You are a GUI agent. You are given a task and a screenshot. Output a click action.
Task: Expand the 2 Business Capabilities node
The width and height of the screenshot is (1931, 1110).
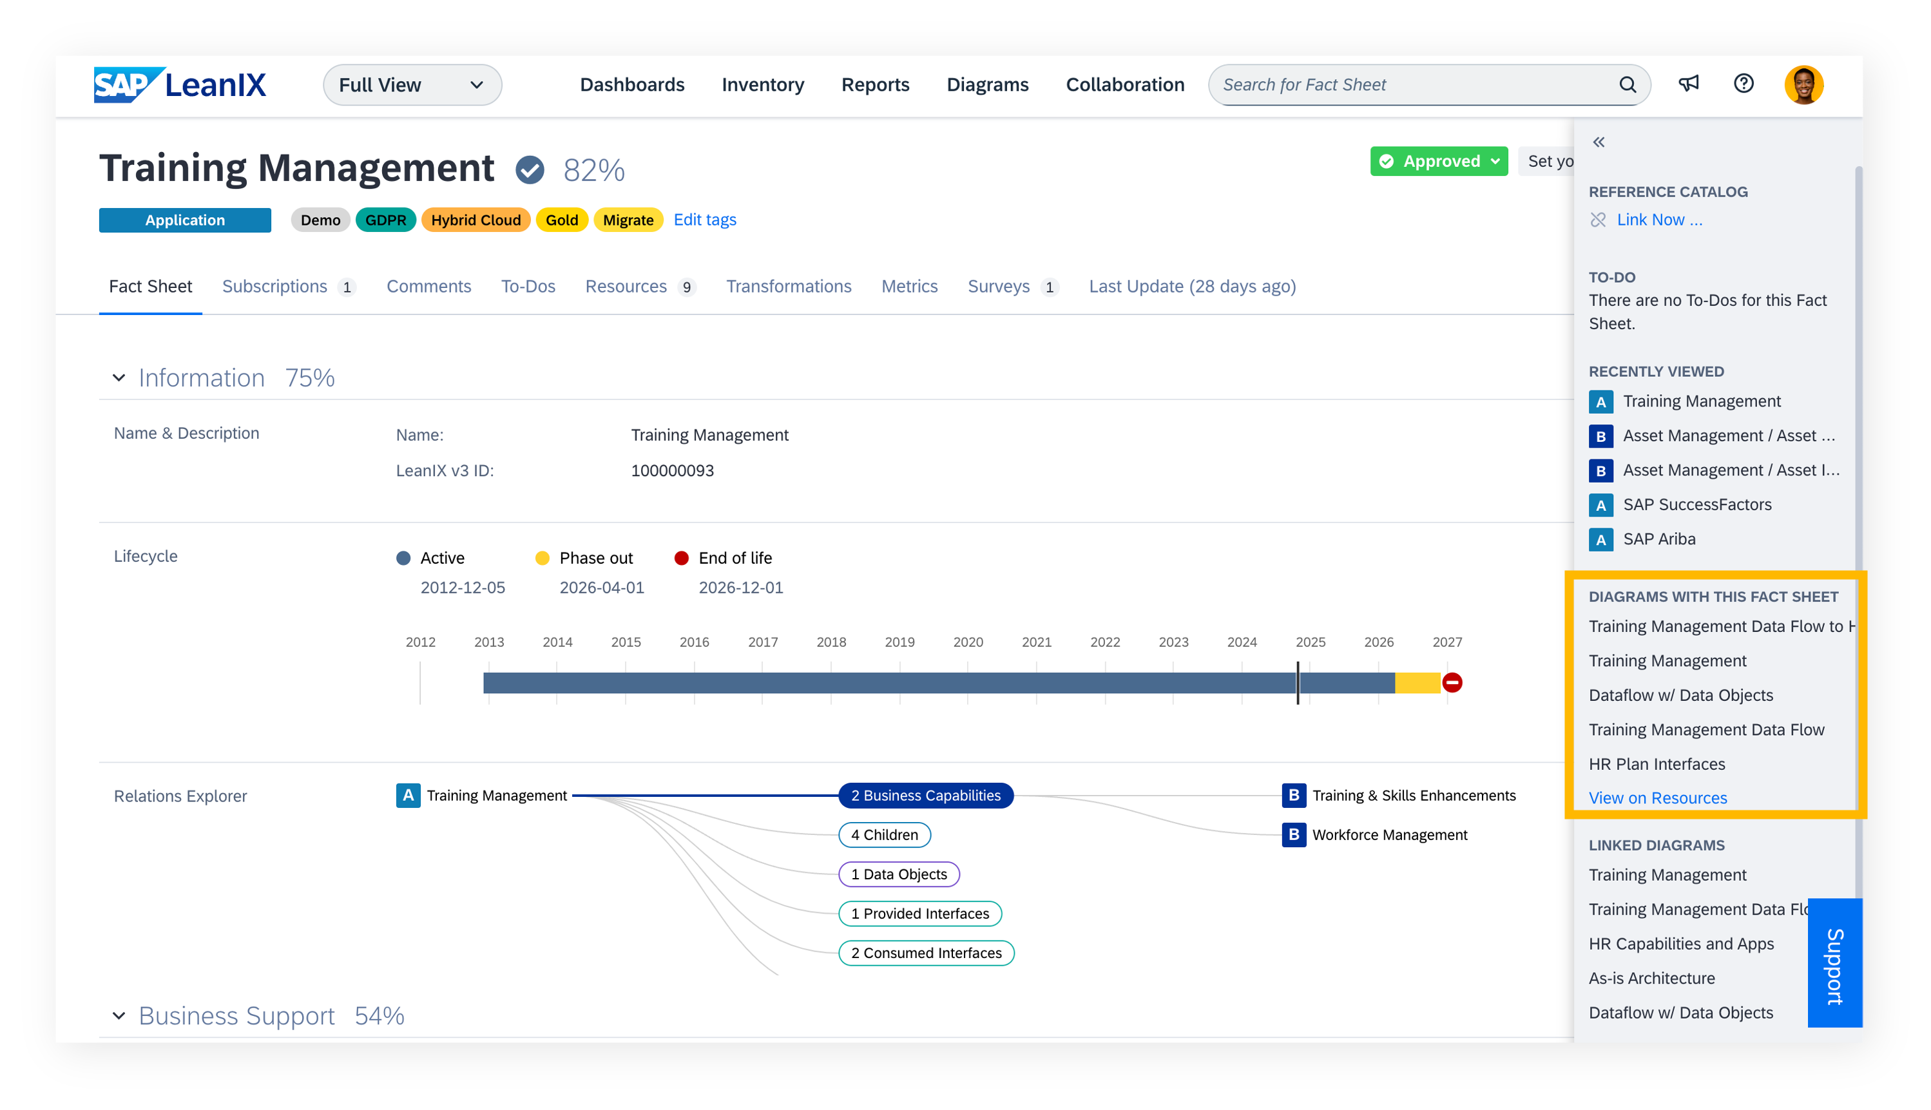925,795
